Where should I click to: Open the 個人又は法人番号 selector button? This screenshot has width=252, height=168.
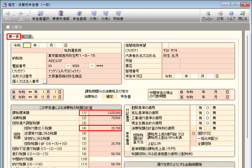(45, 81)
